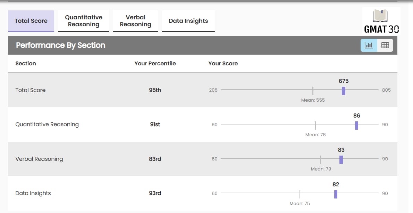Image resolution: width=413 pixels, height=213 pixels.
Task: Click the Total Score mean 555 tick
Action: click(313, 91)
